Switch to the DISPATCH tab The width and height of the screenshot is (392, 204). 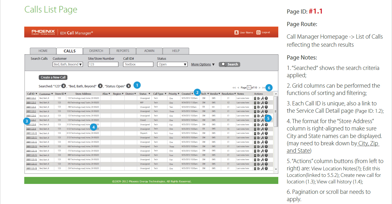click(x=96, y=51)
